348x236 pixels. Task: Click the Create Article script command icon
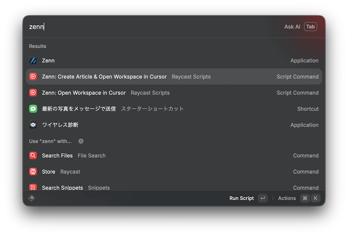tap(33, 77)
